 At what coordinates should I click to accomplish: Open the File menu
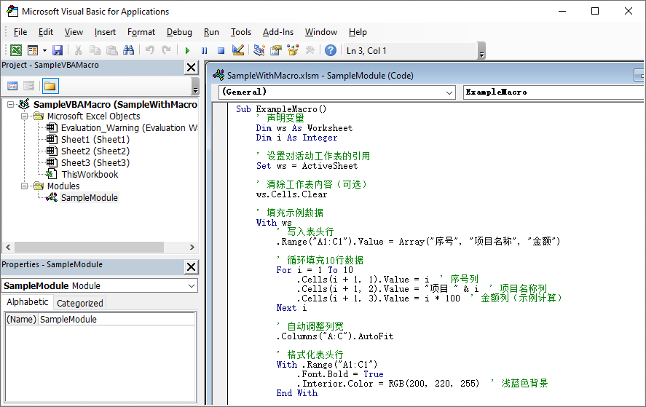click(x=20, y=32)
